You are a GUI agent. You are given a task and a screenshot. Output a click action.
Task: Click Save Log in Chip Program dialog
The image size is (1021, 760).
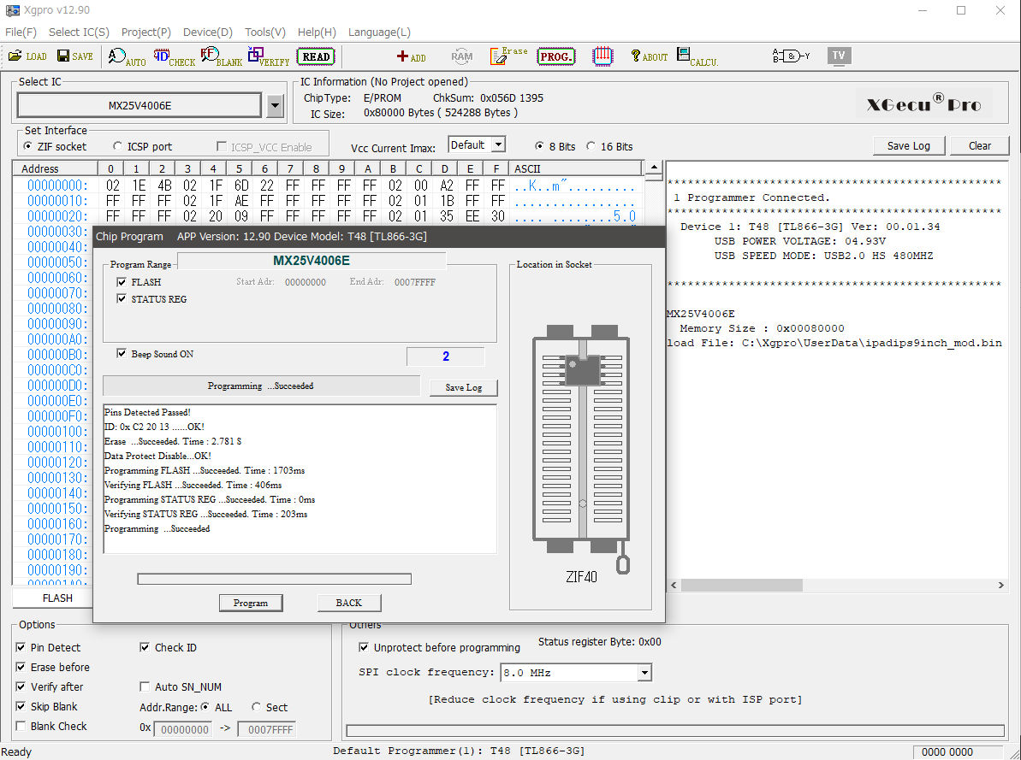[464, 387]
